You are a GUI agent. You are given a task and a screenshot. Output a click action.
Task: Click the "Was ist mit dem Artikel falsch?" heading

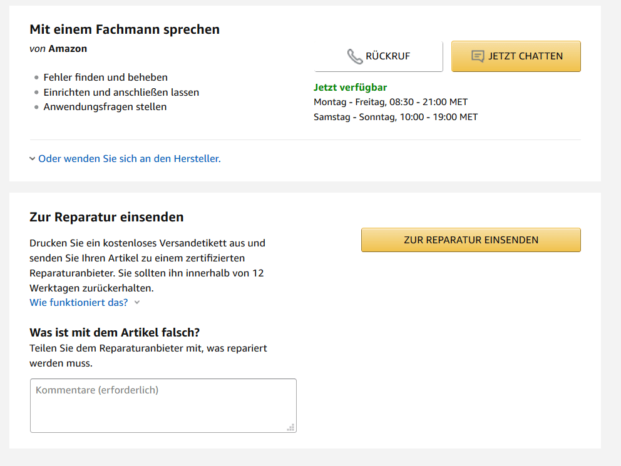click(x=115, y=332)
